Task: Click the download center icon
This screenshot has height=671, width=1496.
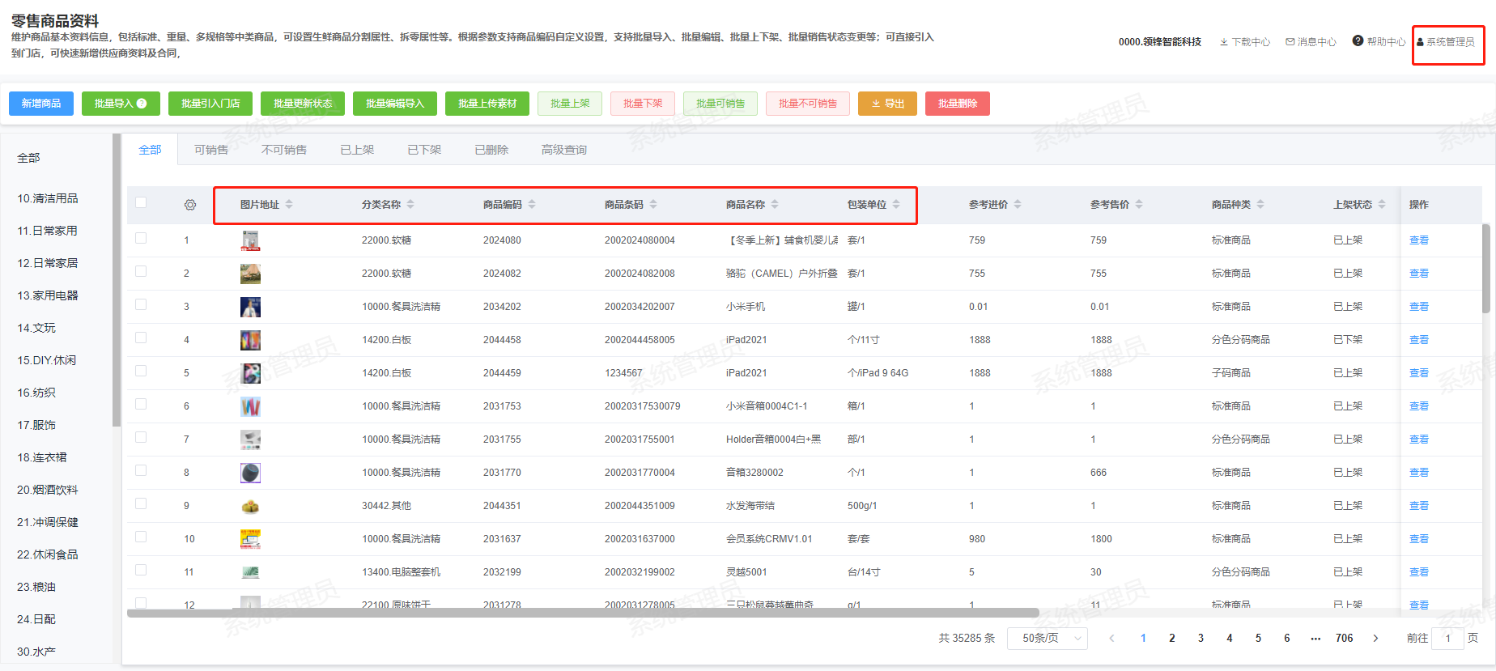Action: (1224, 42)
